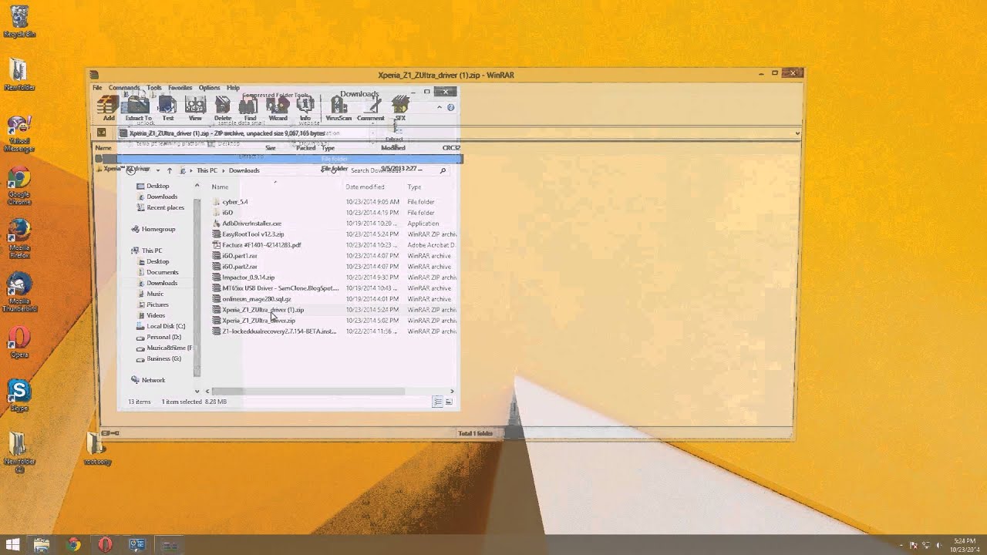Select the Yahoo Messenger desktop icon
The width and height of the screenshot is (987, 555).
point(19,134)
